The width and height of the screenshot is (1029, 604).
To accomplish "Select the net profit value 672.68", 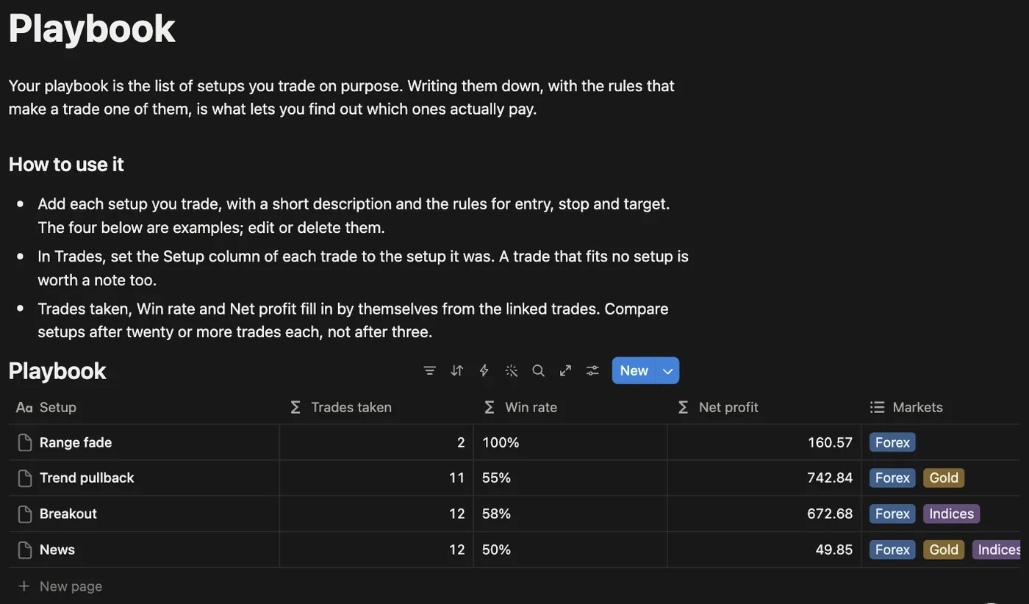I will point(831,514).
